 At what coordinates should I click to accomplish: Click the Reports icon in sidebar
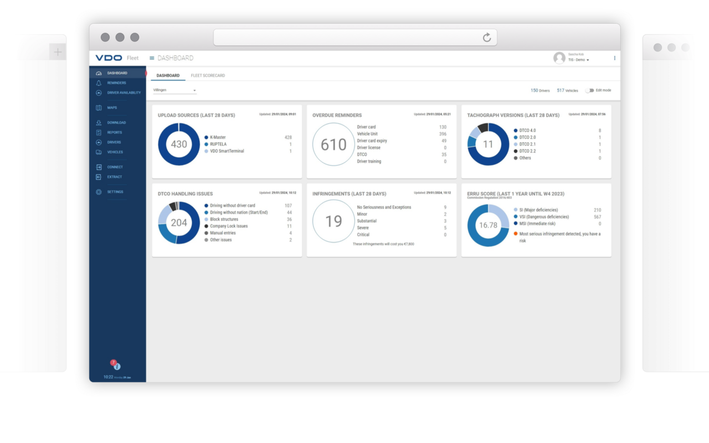click(x=99, y=133)
